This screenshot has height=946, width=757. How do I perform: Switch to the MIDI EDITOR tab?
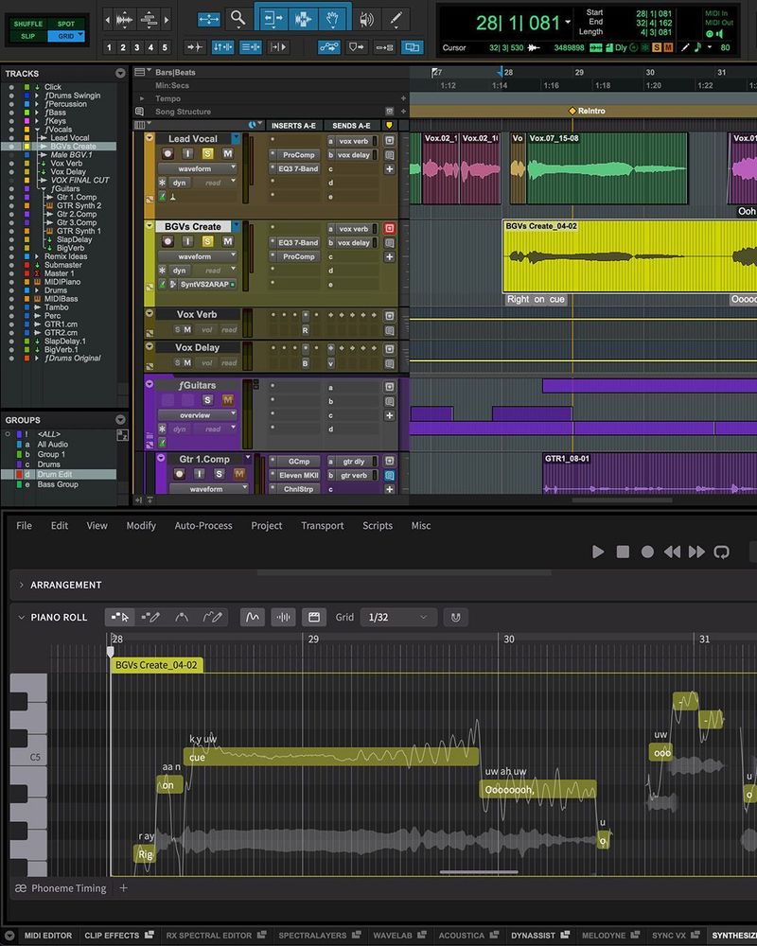[x=47, y=936]
